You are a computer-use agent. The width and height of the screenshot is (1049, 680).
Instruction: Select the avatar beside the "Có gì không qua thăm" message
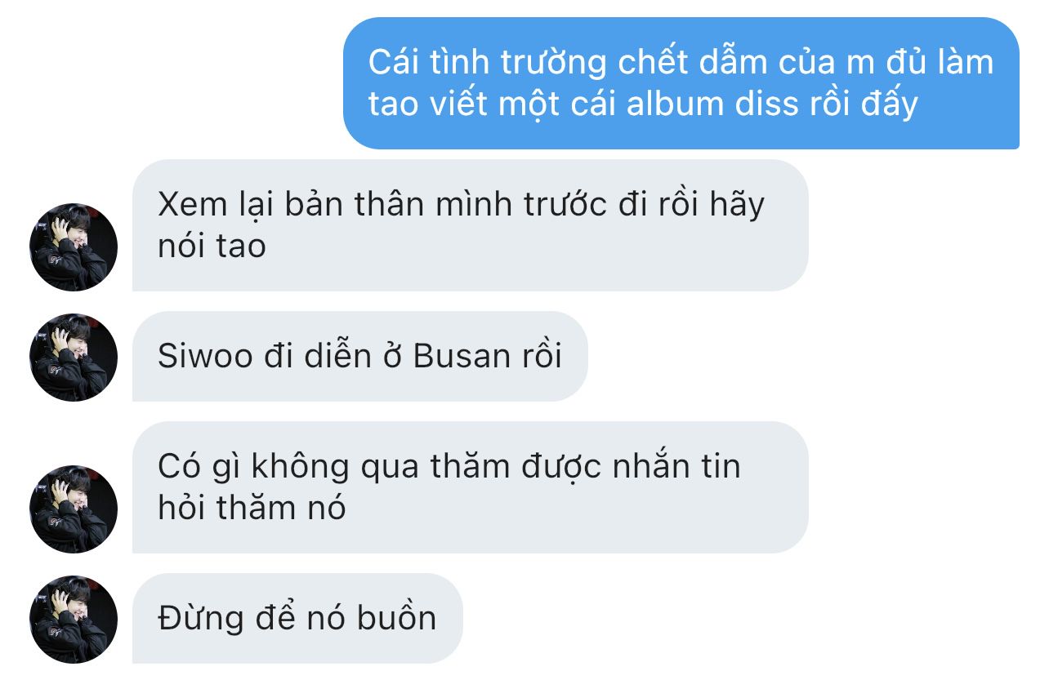pos(74,509)
